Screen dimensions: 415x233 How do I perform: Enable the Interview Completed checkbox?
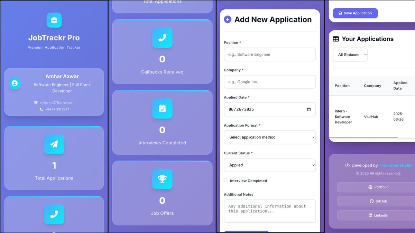pyautogui.click(x=225, y=181)
